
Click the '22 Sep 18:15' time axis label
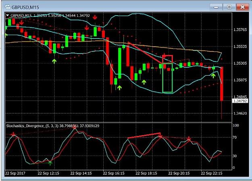146,173
